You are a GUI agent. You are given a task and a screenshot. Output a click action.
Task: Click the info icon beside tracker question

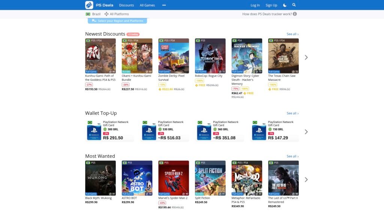[295, 14]
